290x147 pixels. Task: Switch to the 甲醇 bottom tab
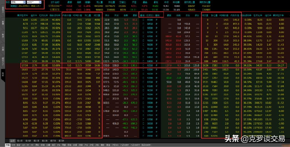(64, 145)
